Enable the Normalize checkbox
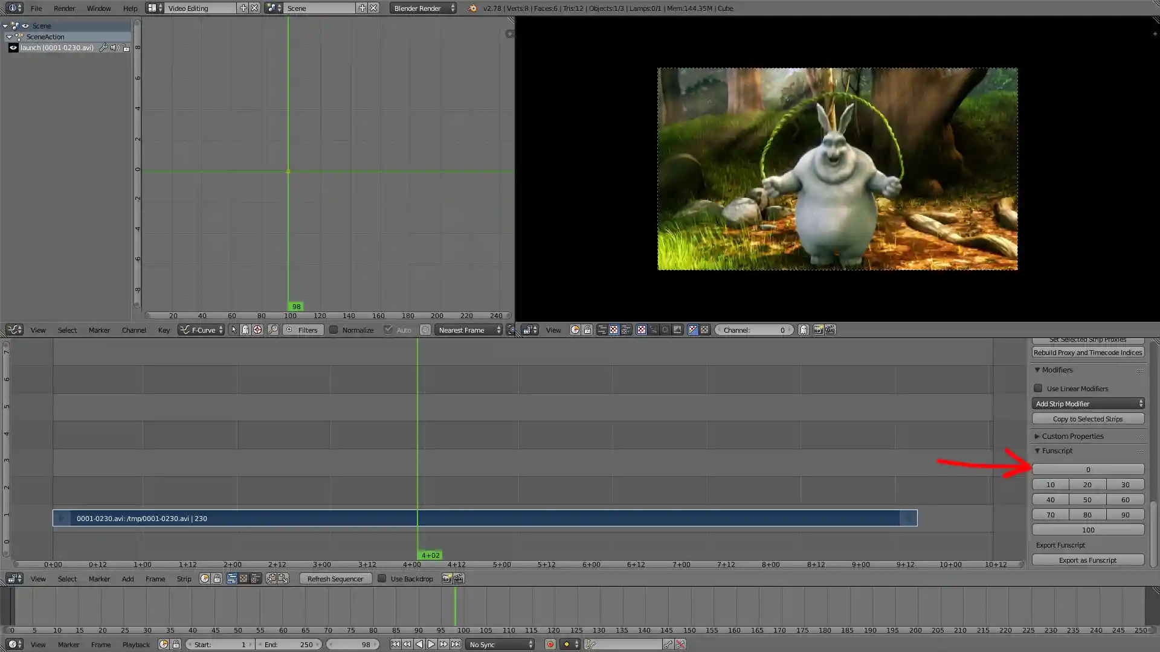 333,330
